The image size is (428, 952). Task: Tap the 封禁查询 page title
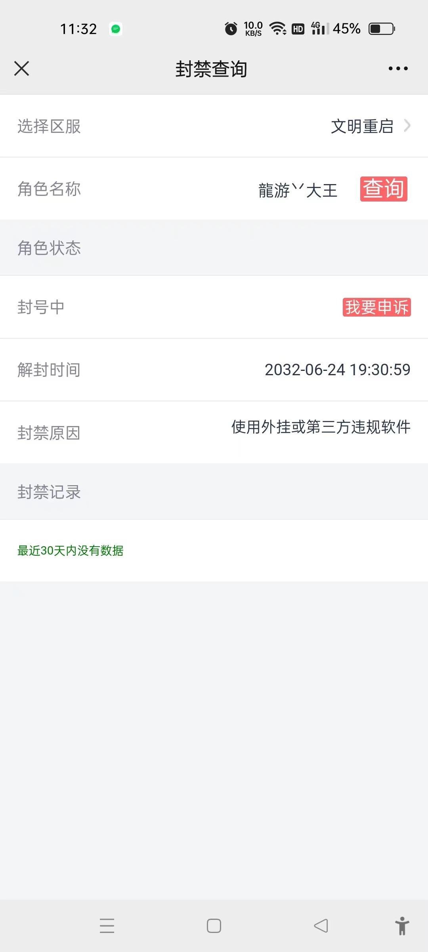(x=211, y=69)
